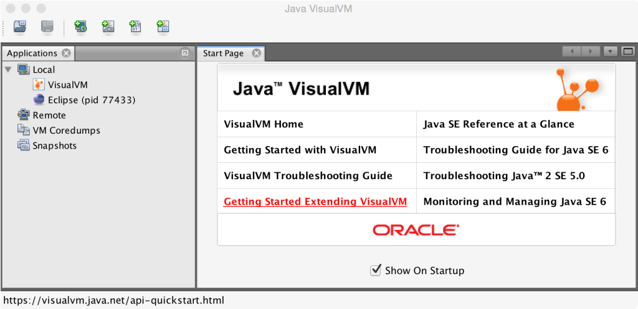638x309 pixels.
Task: Click the Eclipse sphere icon in tree
Action: click(x=39, y=100)
